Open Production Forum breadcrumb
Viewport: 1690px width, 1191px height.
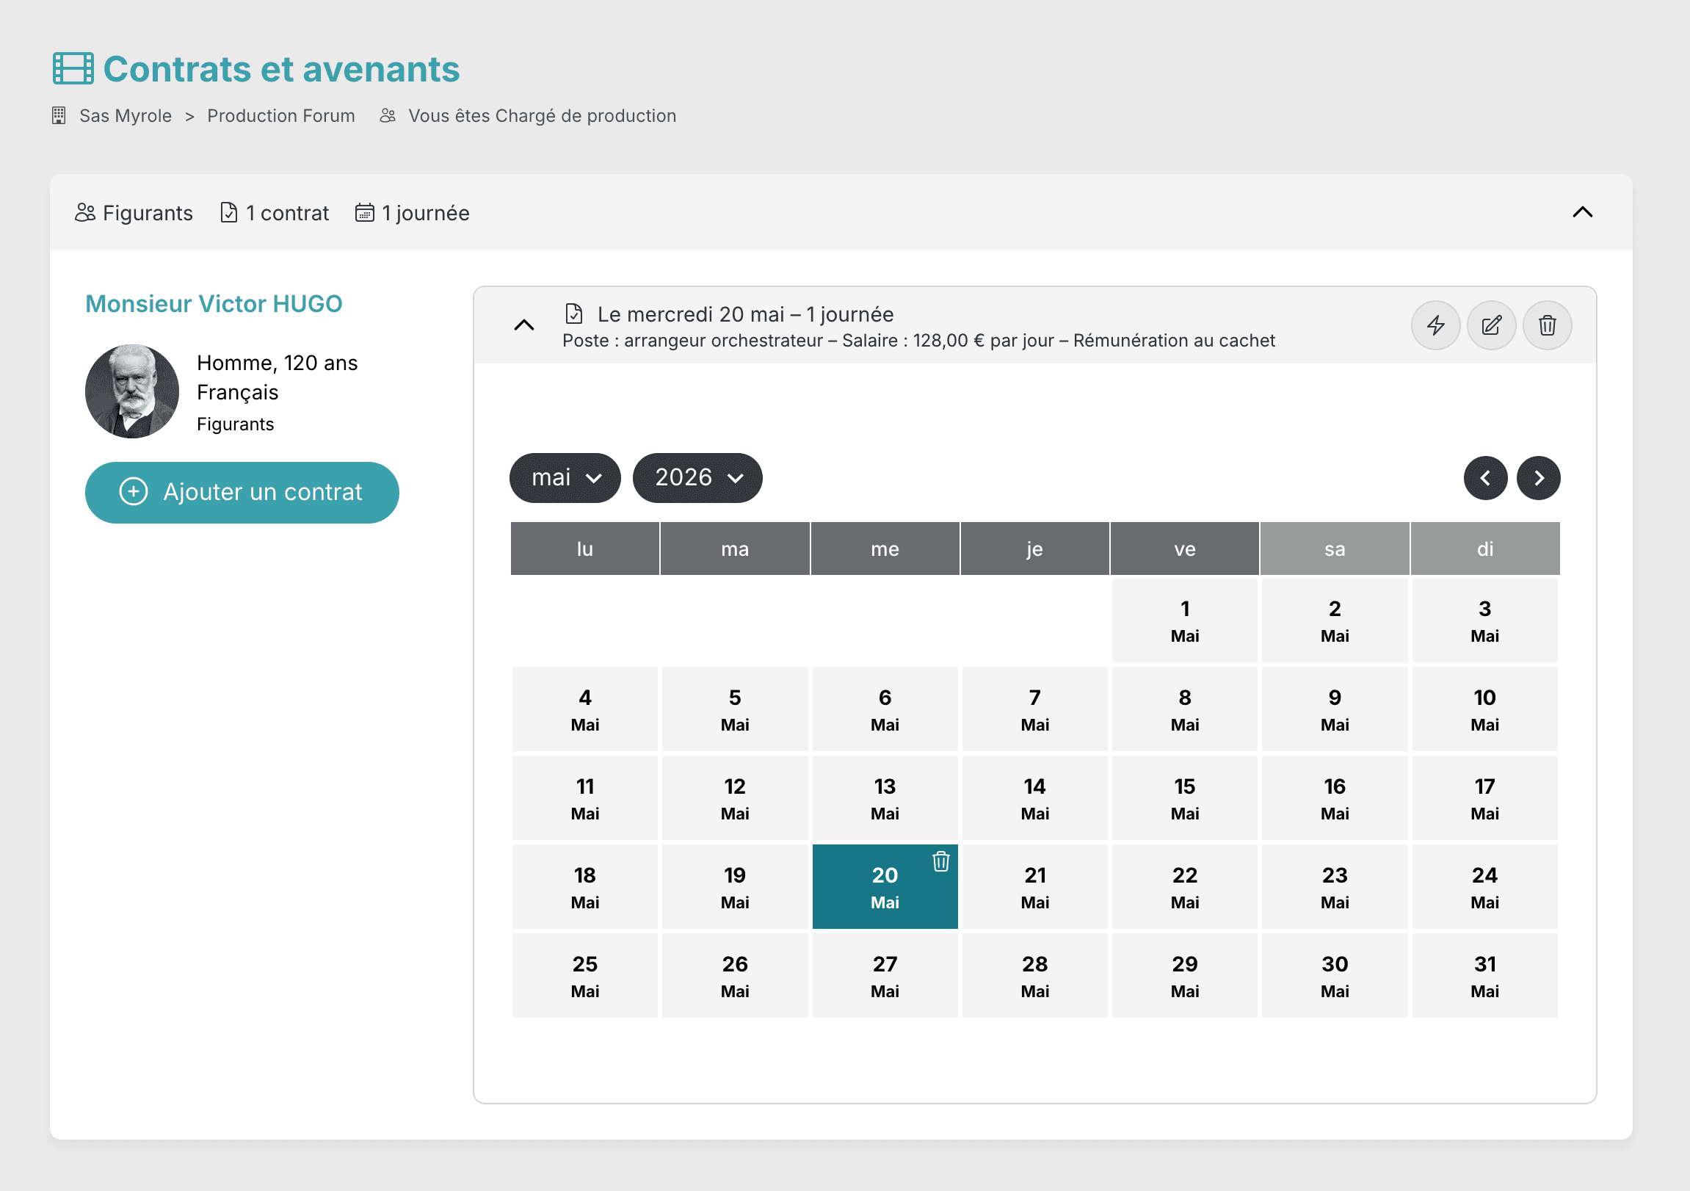tap(281, 115)
